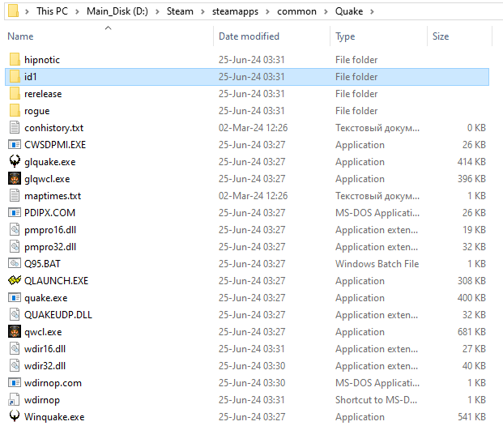Click the 414 KB size cell
The height and width of the screenshot is (430, 503).
pyautogui.click(x=471, y=162)
